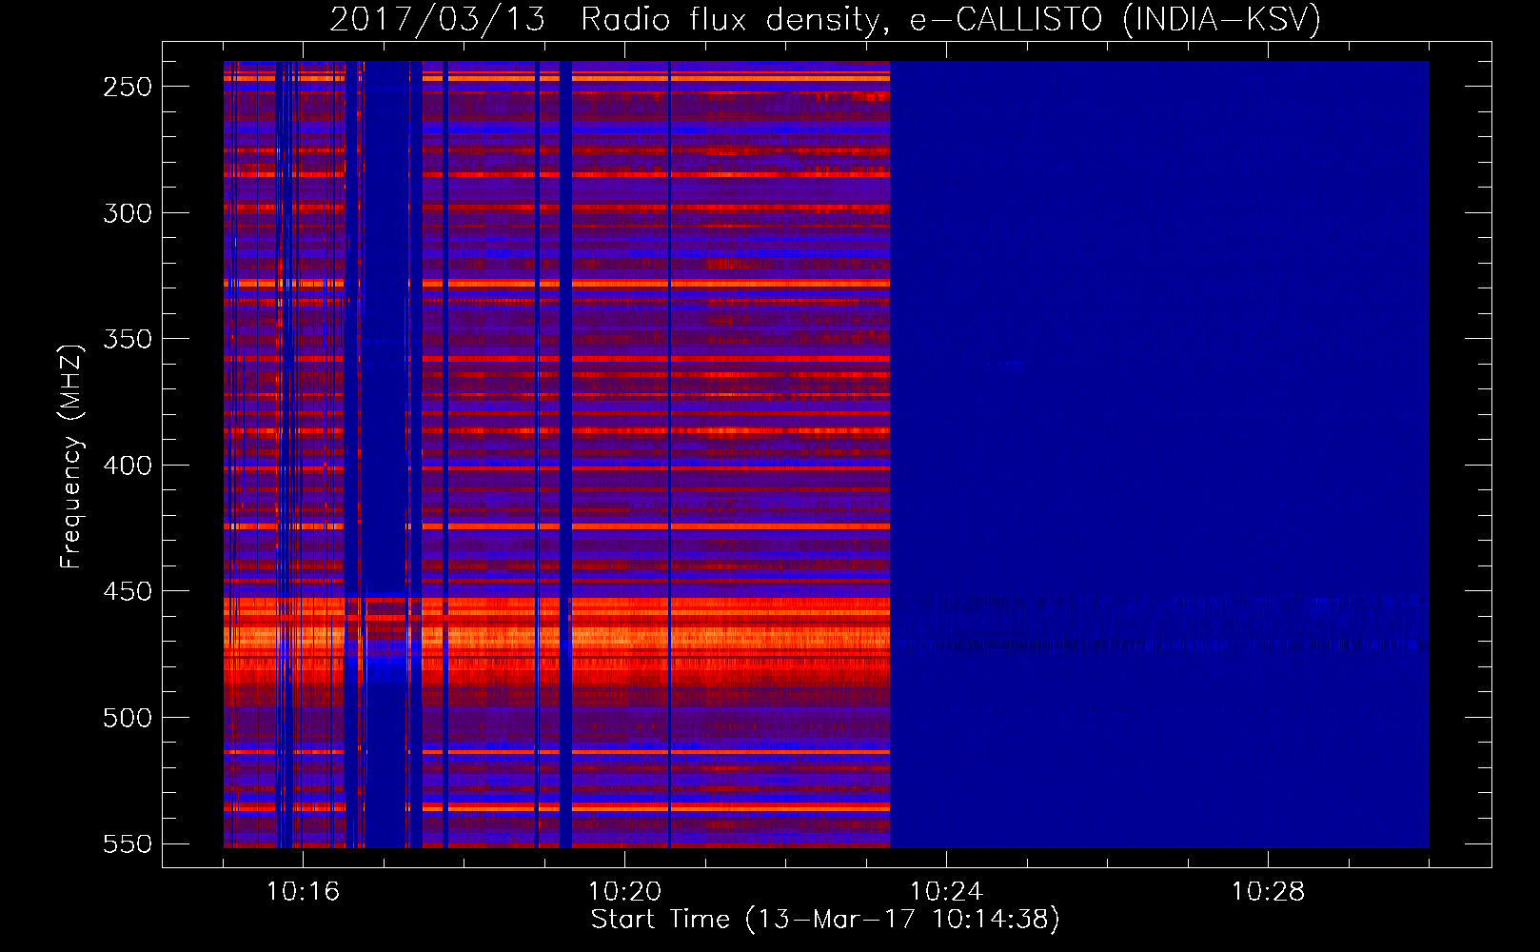Click the 10:28 time tick label
The height and width of the screenshot is (952, 1540).
(x=1268, y=892)
